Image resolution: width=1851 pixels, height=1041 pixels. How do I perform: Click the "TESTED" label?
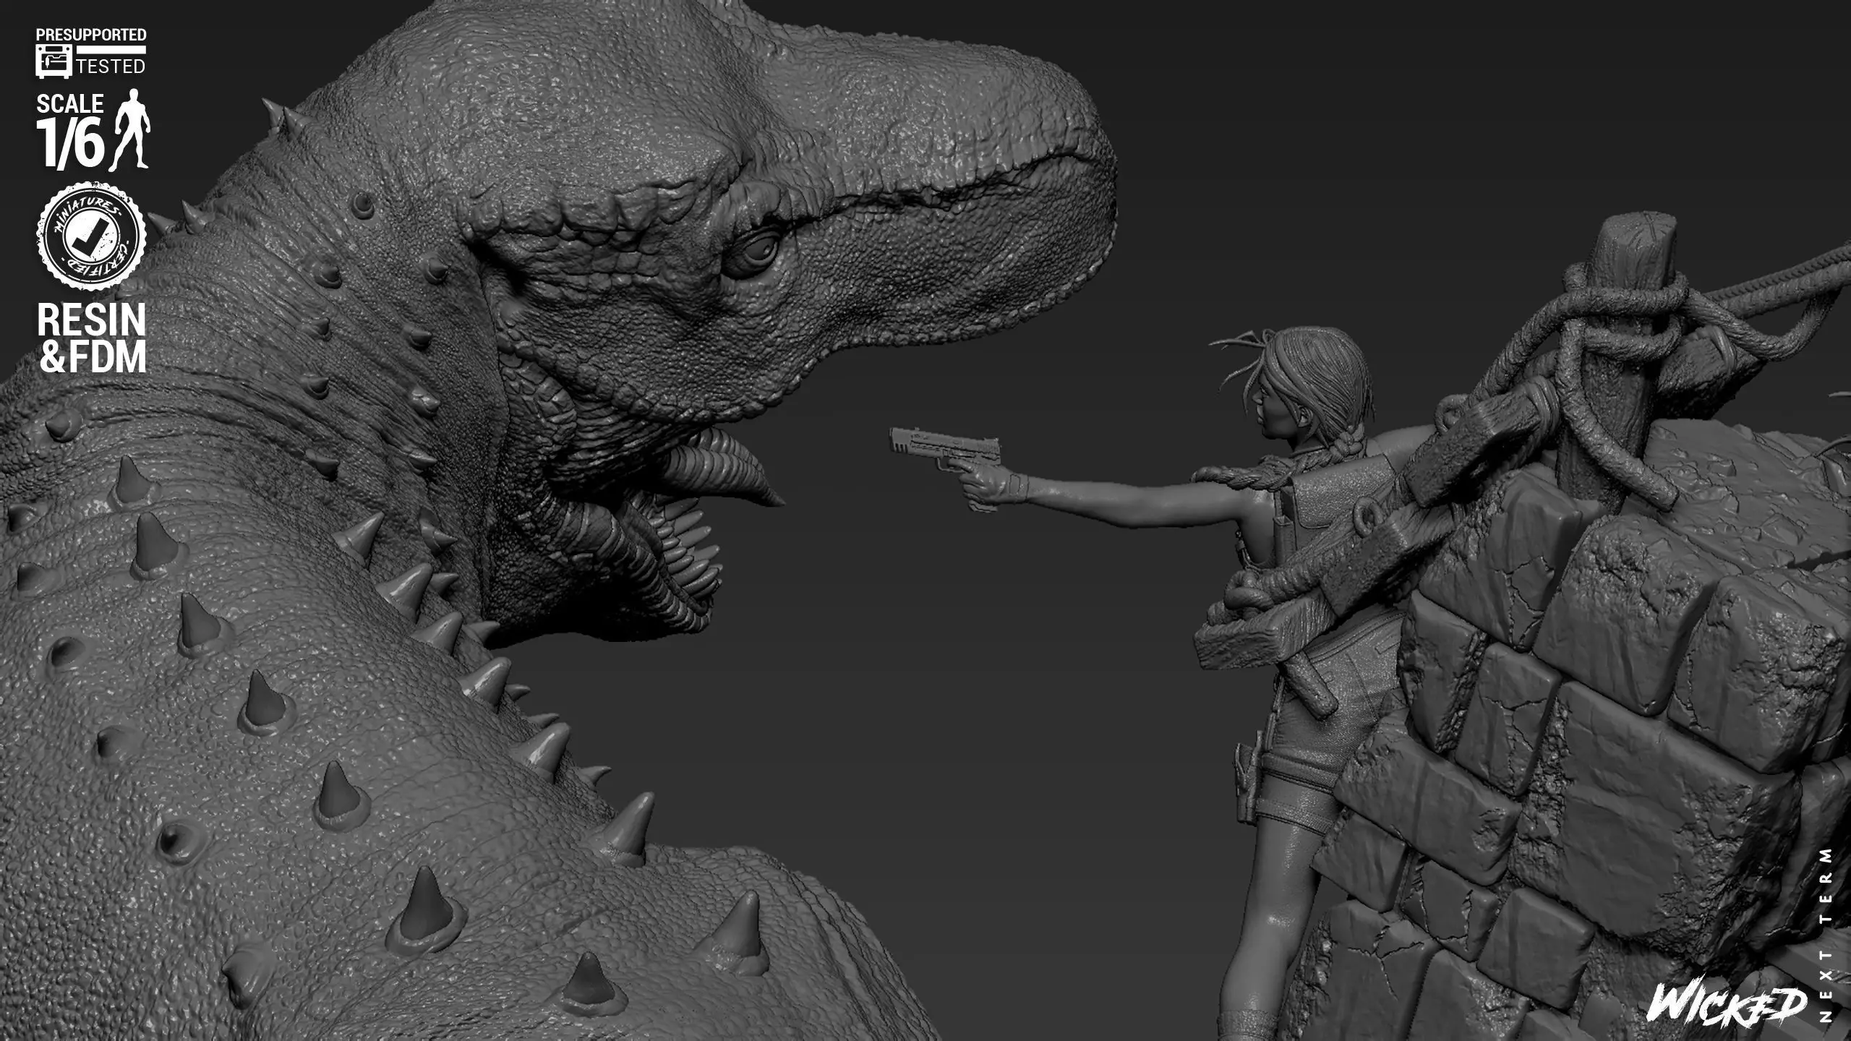tap(111, 67)
